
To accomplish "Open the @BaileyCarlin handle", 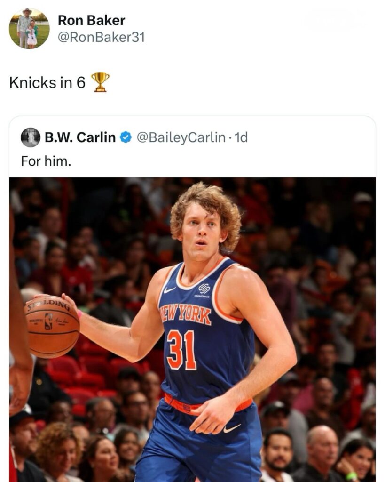I will 181,137.
